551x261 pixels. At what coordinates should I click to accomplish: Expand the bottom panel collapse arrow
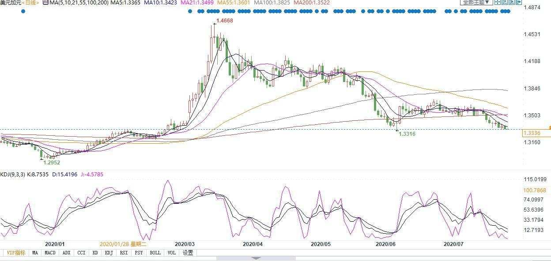256,258
